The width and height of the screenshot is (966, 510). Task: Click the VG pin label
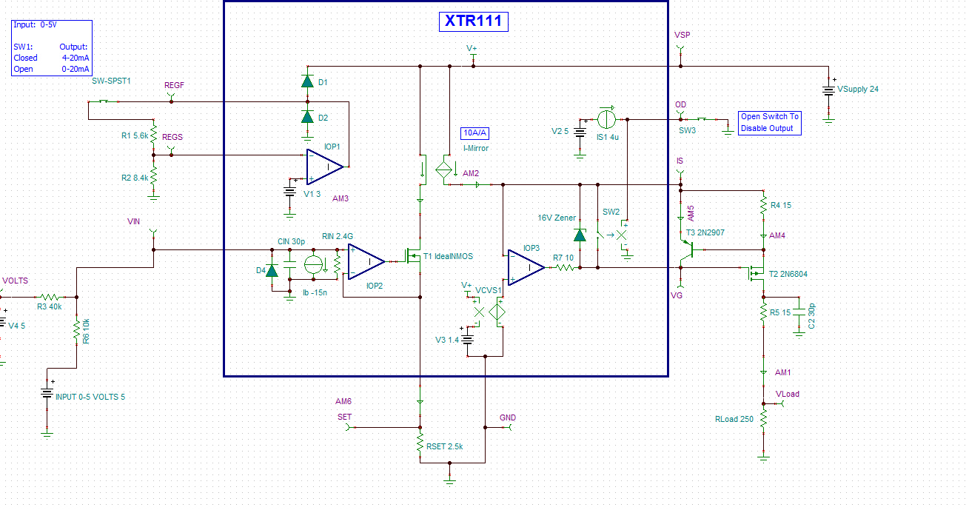[677, 295]
